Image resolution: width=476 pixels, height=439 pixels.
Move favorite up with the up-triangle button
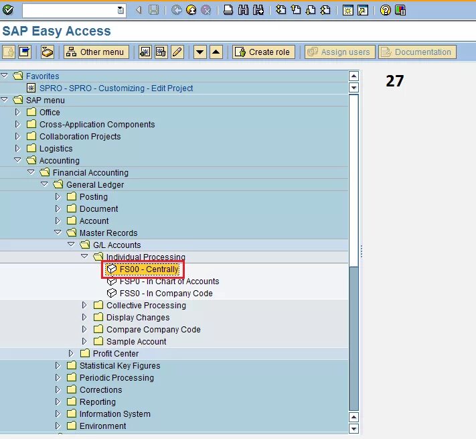click(x=216, y=52)
